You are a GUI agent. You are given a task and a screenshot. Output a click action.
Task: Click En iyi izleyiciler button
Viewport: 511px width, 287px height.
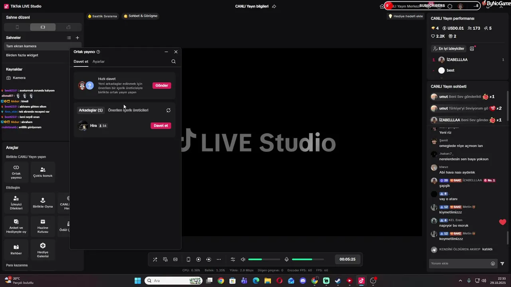[x=448, y=49]
